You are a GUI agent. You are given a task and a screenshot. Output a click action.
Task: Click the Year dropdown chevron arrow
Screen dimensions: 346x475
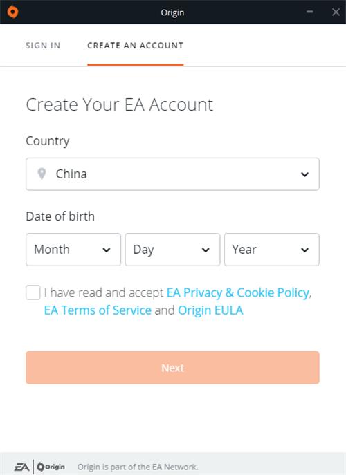pyautogui.click(x=304, y=250)
